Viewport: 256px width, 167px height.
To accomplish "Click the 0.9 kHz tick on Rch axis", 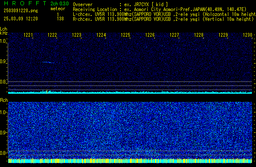I will tap(3, 132).
